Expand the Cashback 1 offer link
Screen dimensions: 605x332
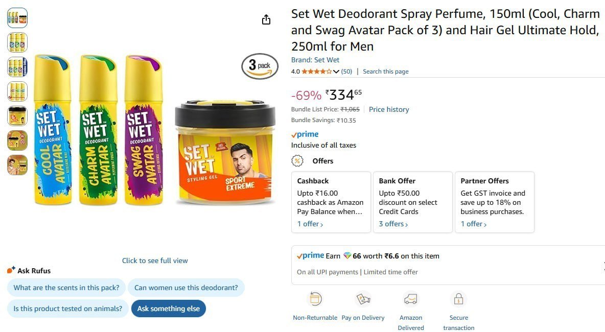click(310, 224)
